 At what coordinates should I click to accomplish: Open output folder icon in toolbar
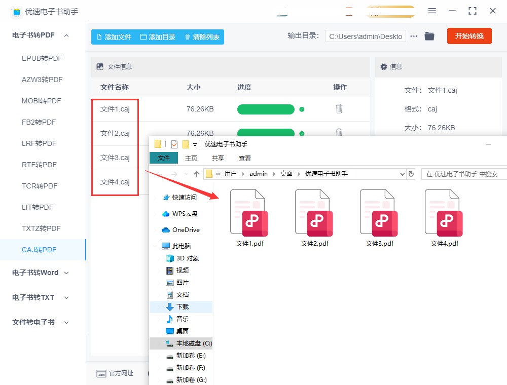tap(429, 36)
